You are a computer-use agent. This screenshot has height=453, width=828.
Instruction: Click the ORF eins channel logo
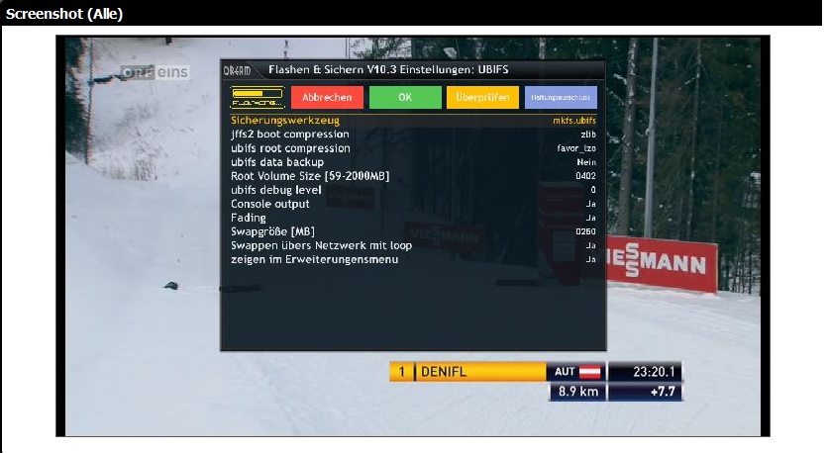coord(155,72)
